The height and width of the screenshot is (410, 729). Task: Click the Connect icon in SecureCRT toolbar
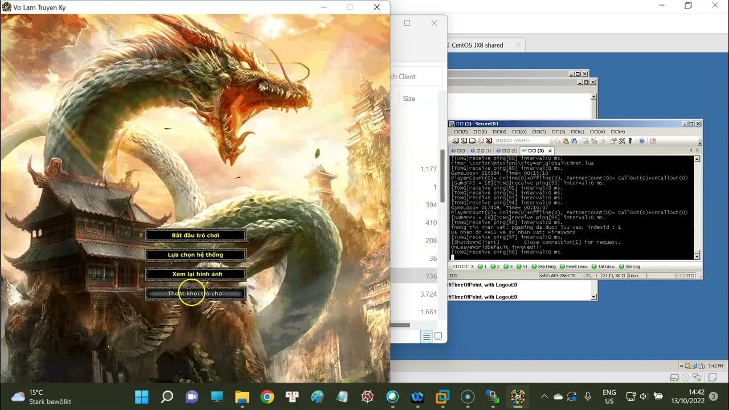(x=456, y=141)
